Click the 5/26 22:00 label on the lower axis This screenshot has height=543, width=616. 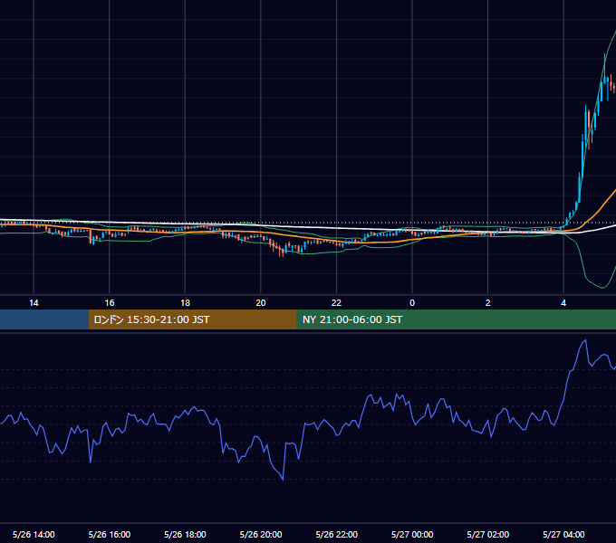[x=336, y=534]
